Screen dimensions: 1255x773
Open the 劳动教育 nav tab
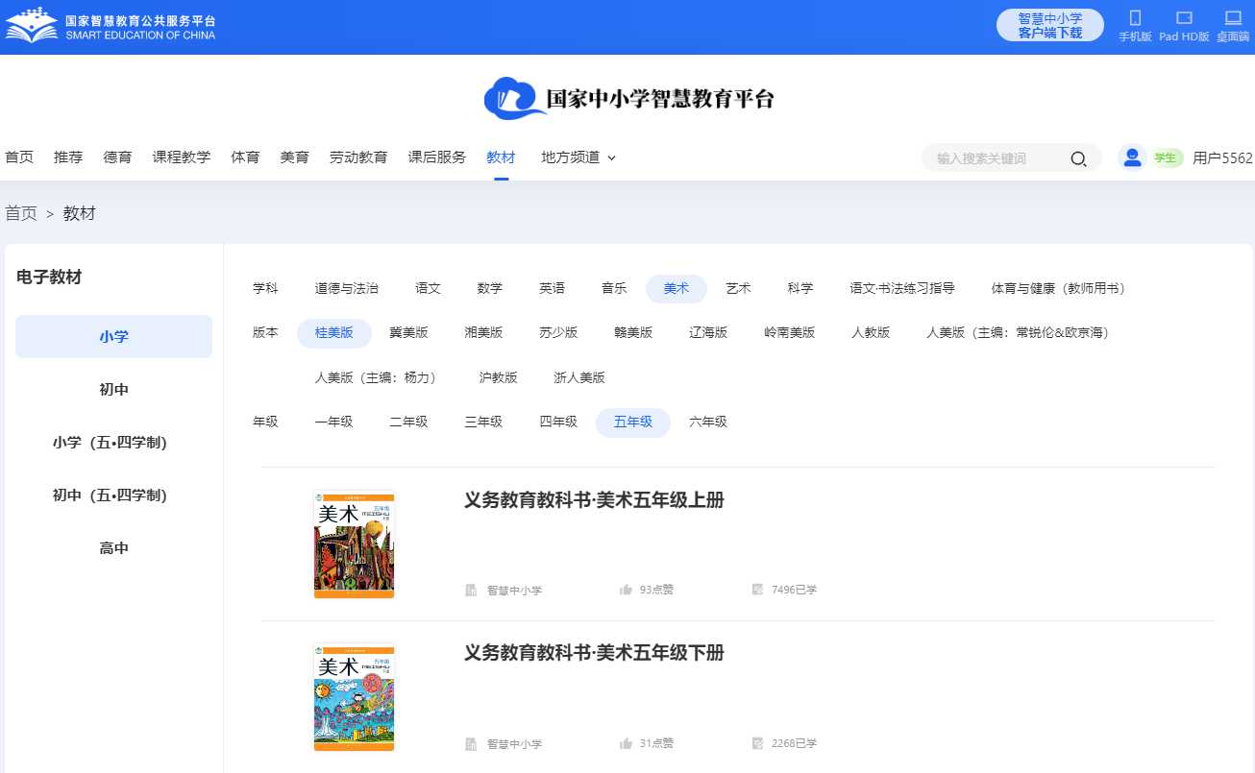358,157
